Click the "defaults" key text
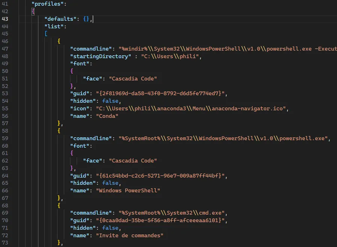 click(x=61, y=19)
